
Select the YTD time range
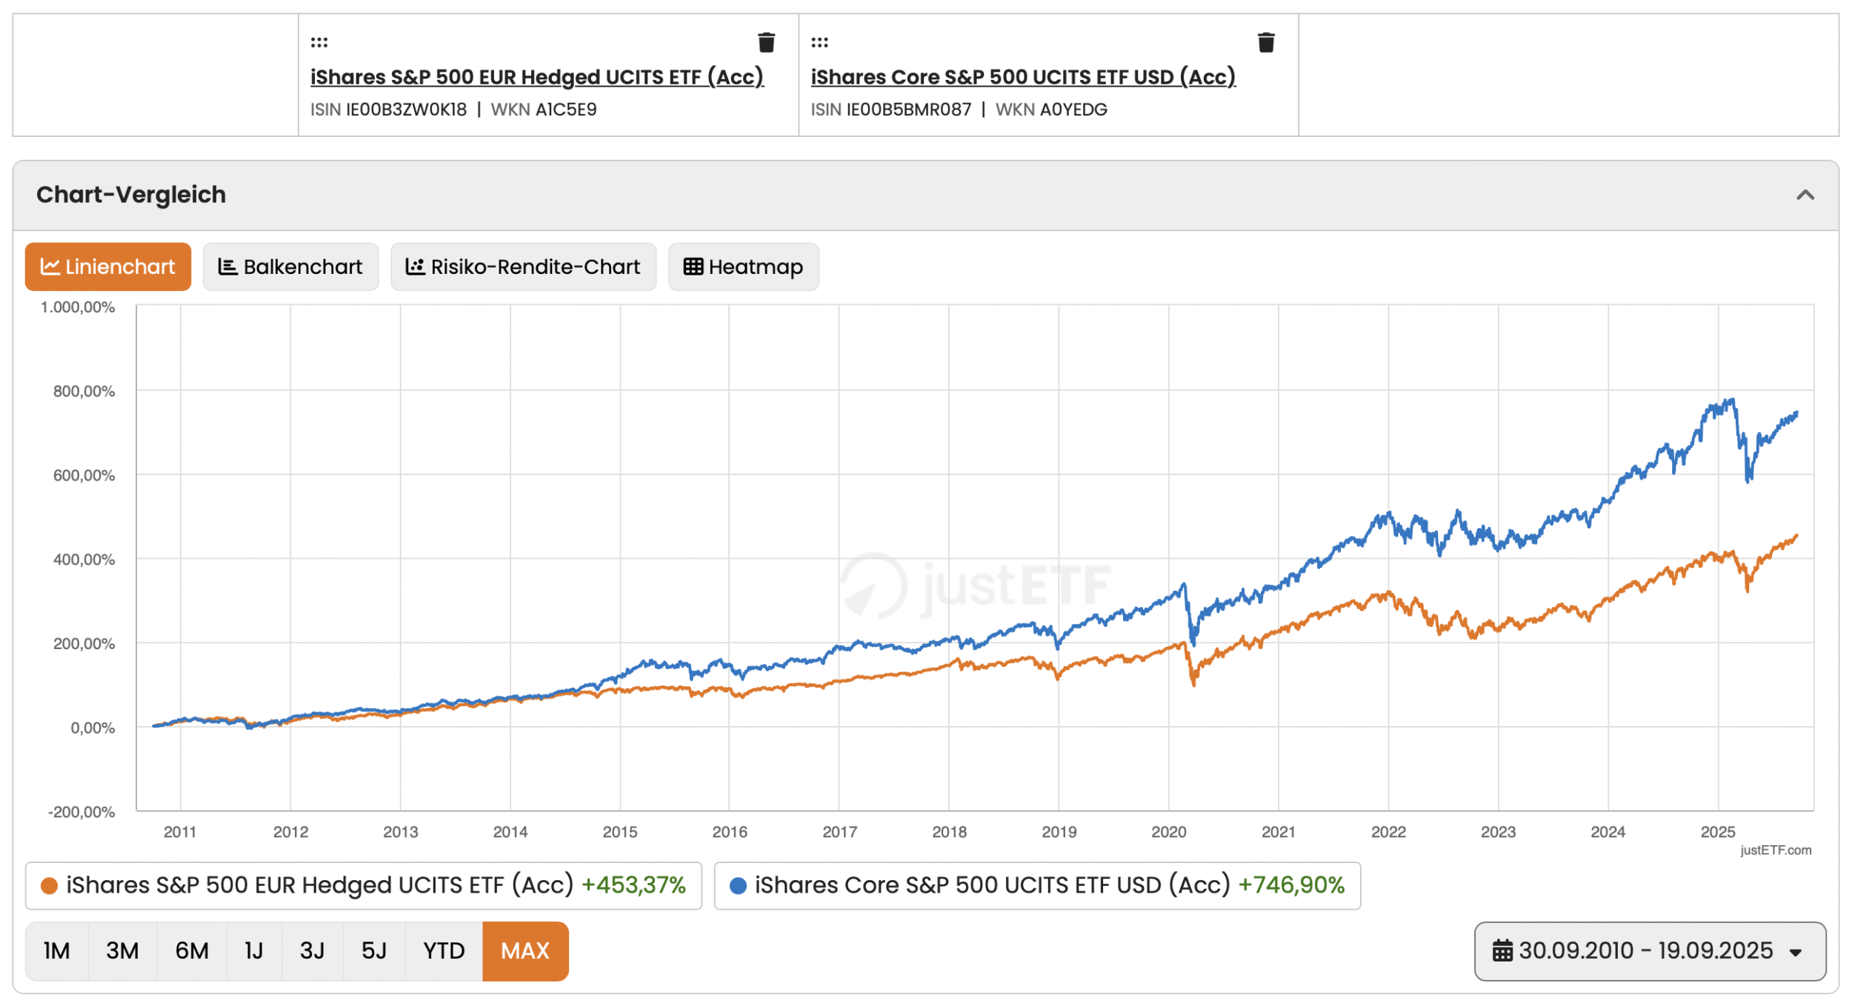click(x=444, y=951)
